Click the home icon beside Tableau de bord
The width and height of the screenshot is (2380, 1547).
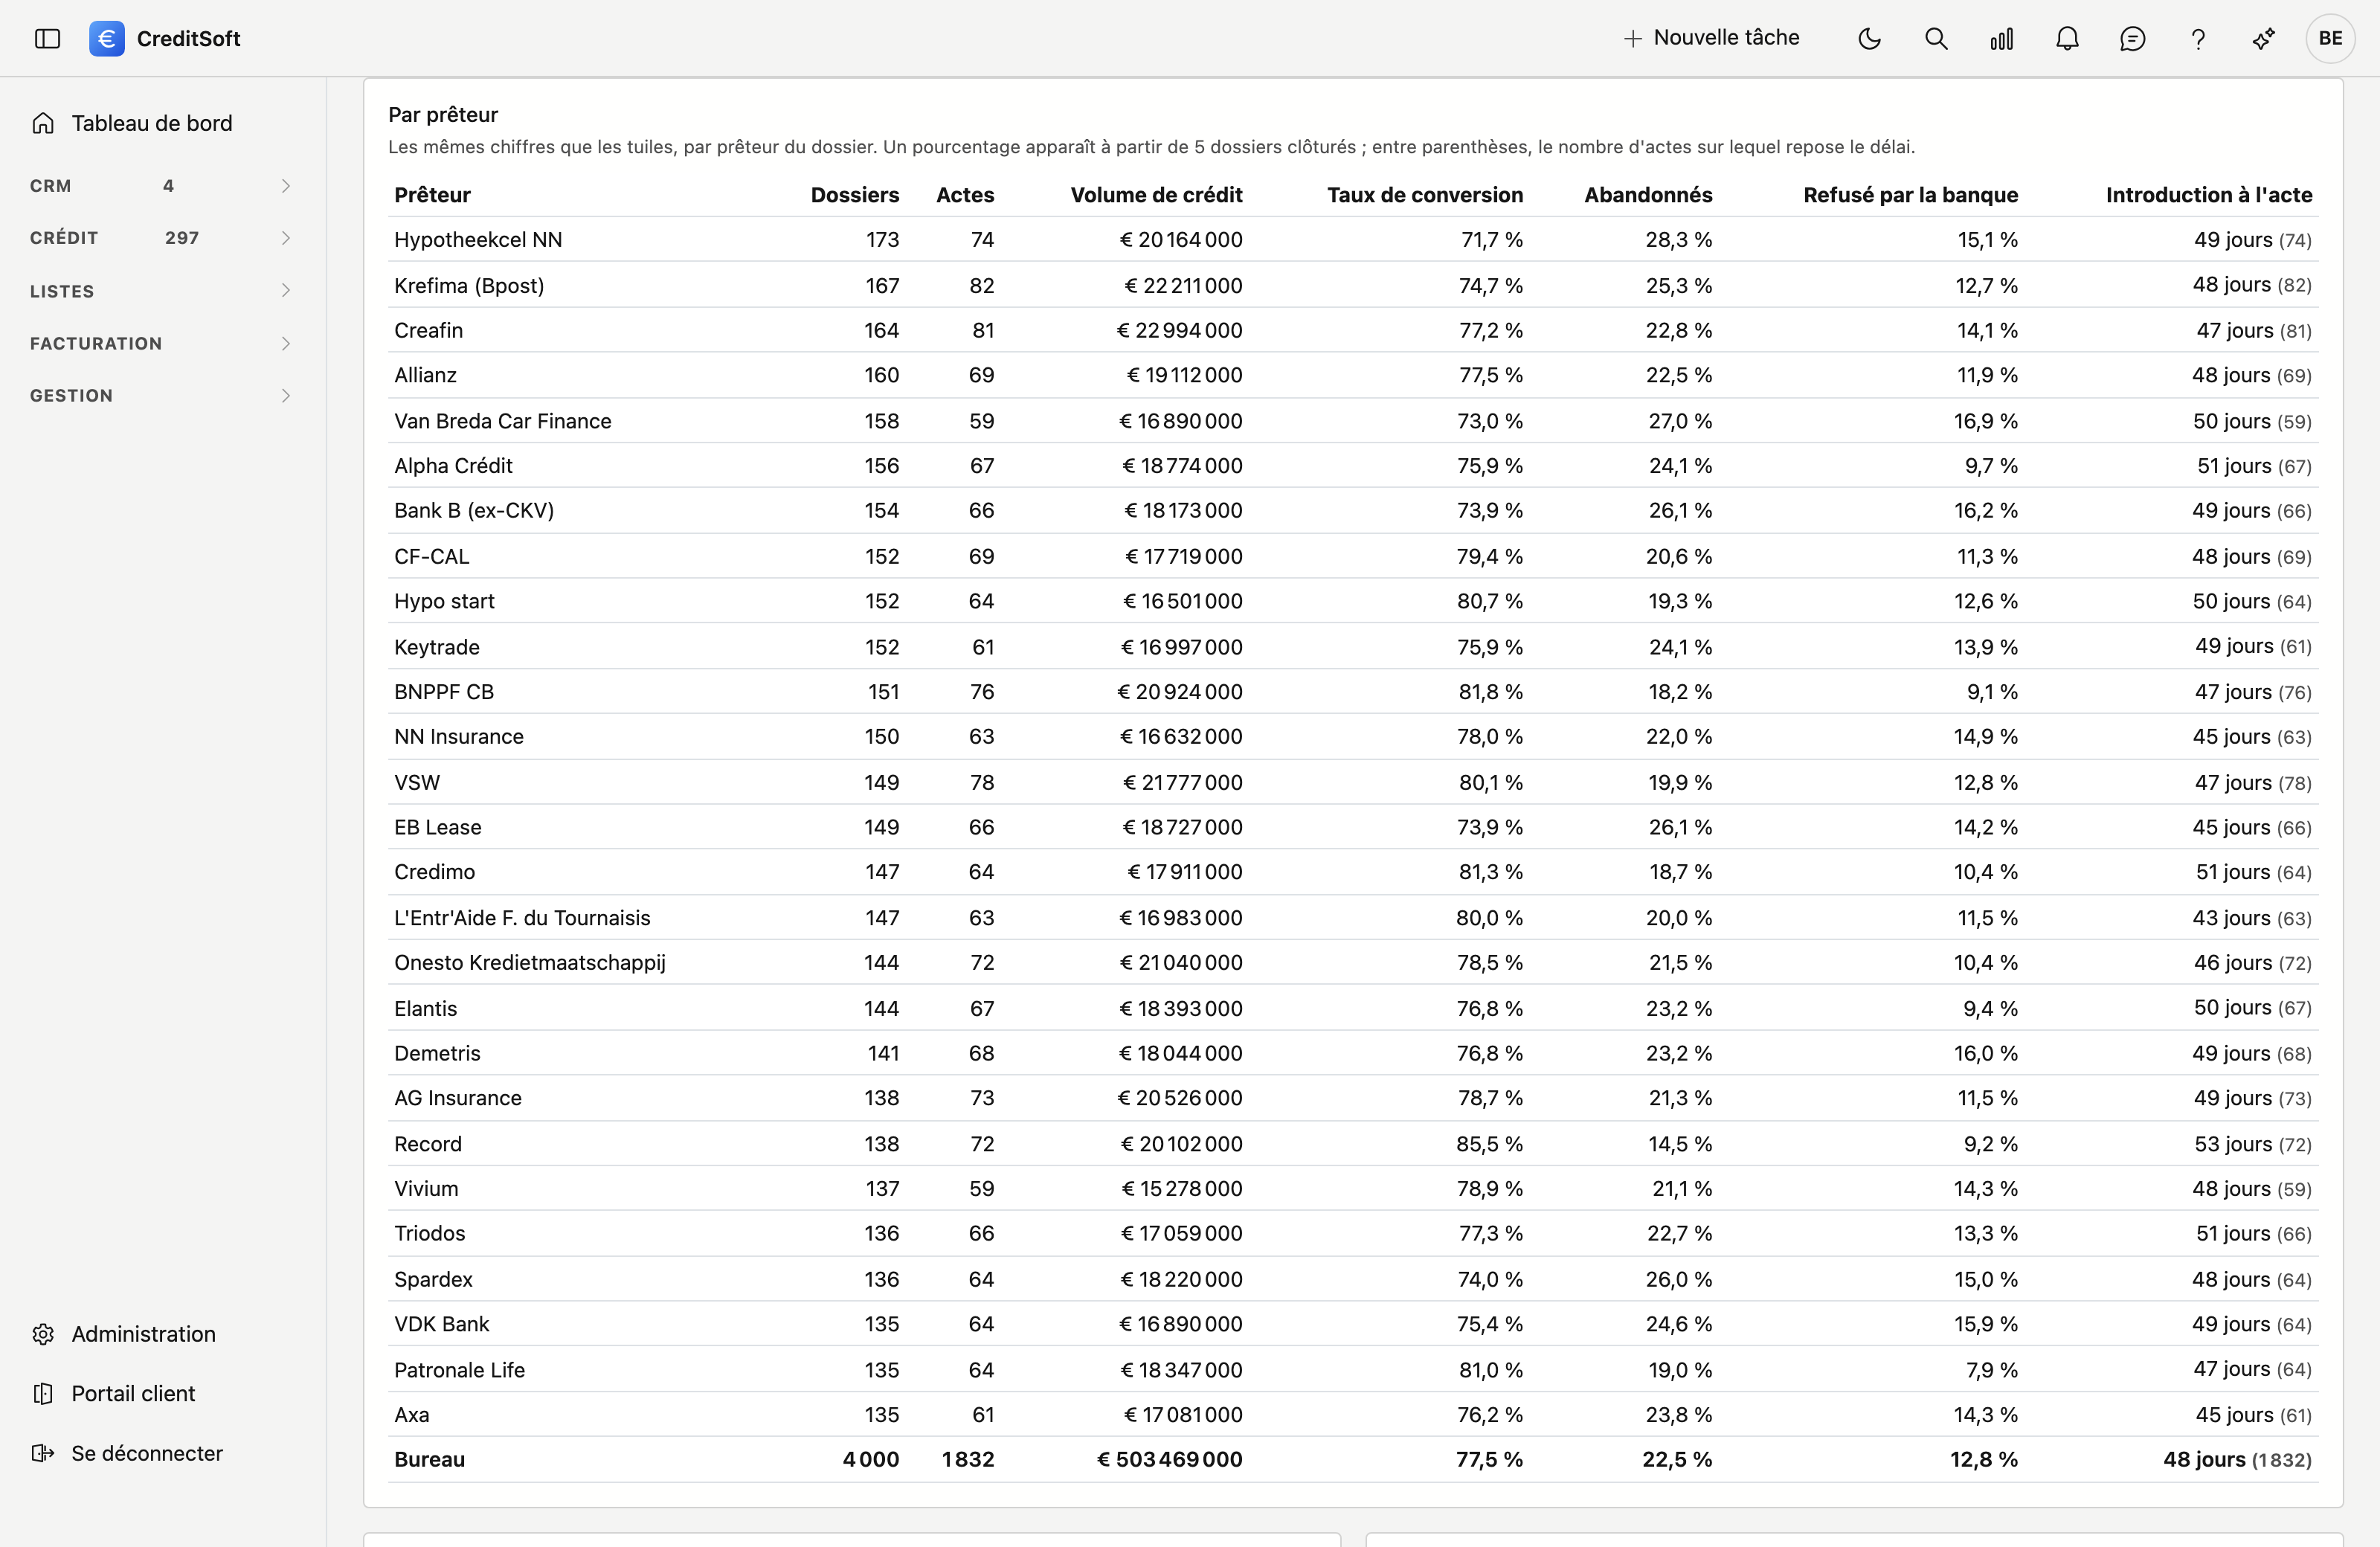43,123
